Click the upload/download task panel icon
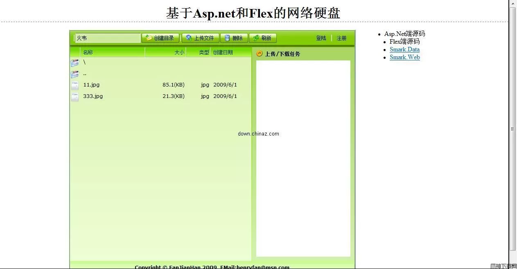Screen dimensions: 517x269 260,53
